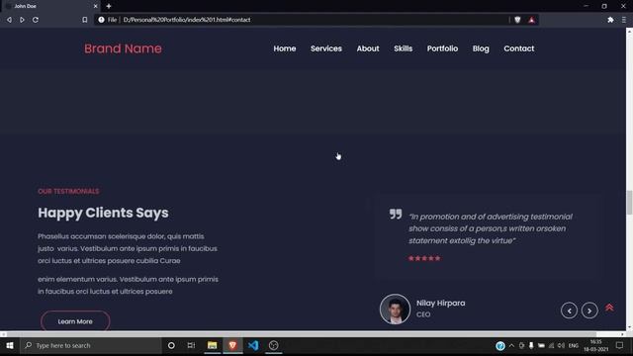Click the OUR TESTIMONIALS label
Image resolution: width=633 pixels, height=356 pixels.
[68, 191]
